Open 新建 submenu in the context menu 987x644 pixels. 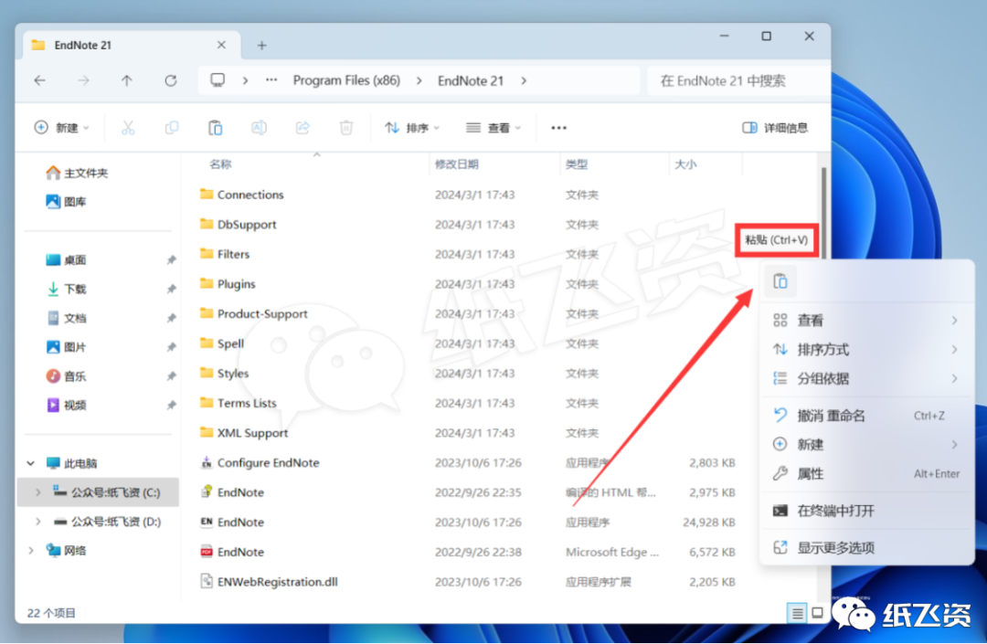click(x=867, y=445)
